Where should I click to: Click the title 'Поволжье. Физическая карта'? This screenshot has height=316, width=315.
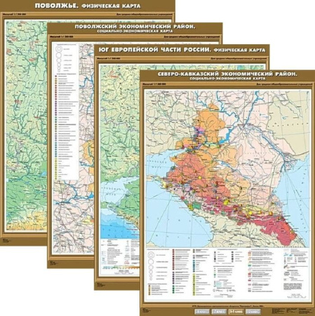point(88,6)
